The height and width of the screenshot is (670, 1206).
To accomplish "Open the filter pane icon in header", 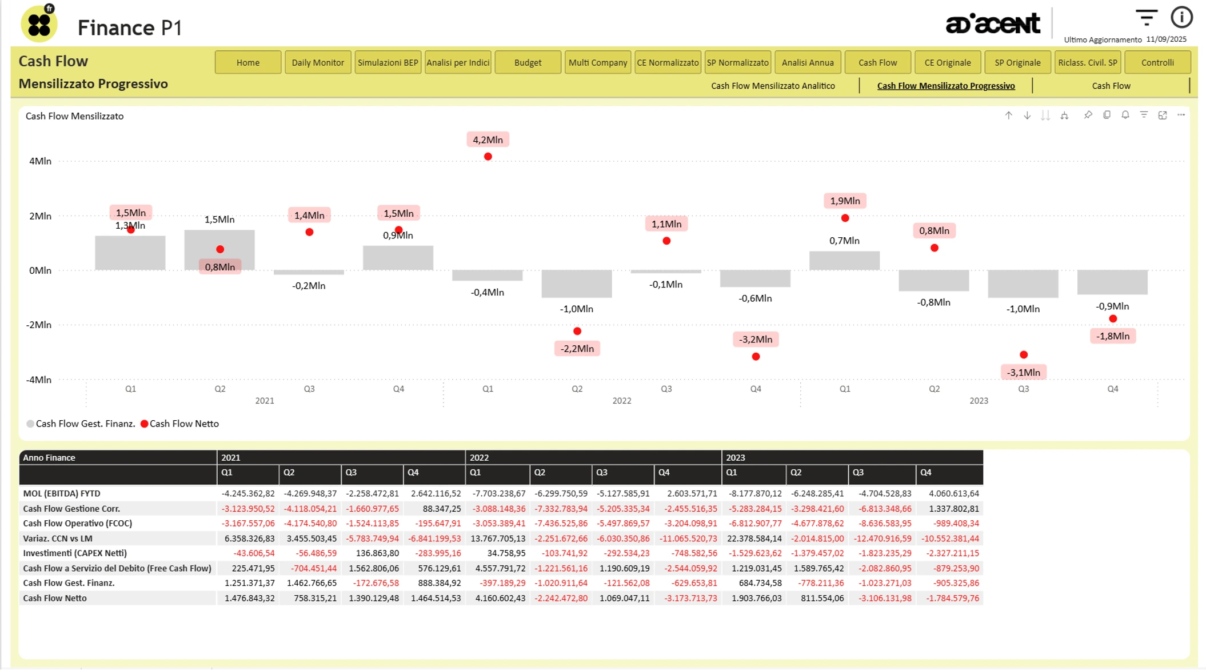I will [1146, 18].
